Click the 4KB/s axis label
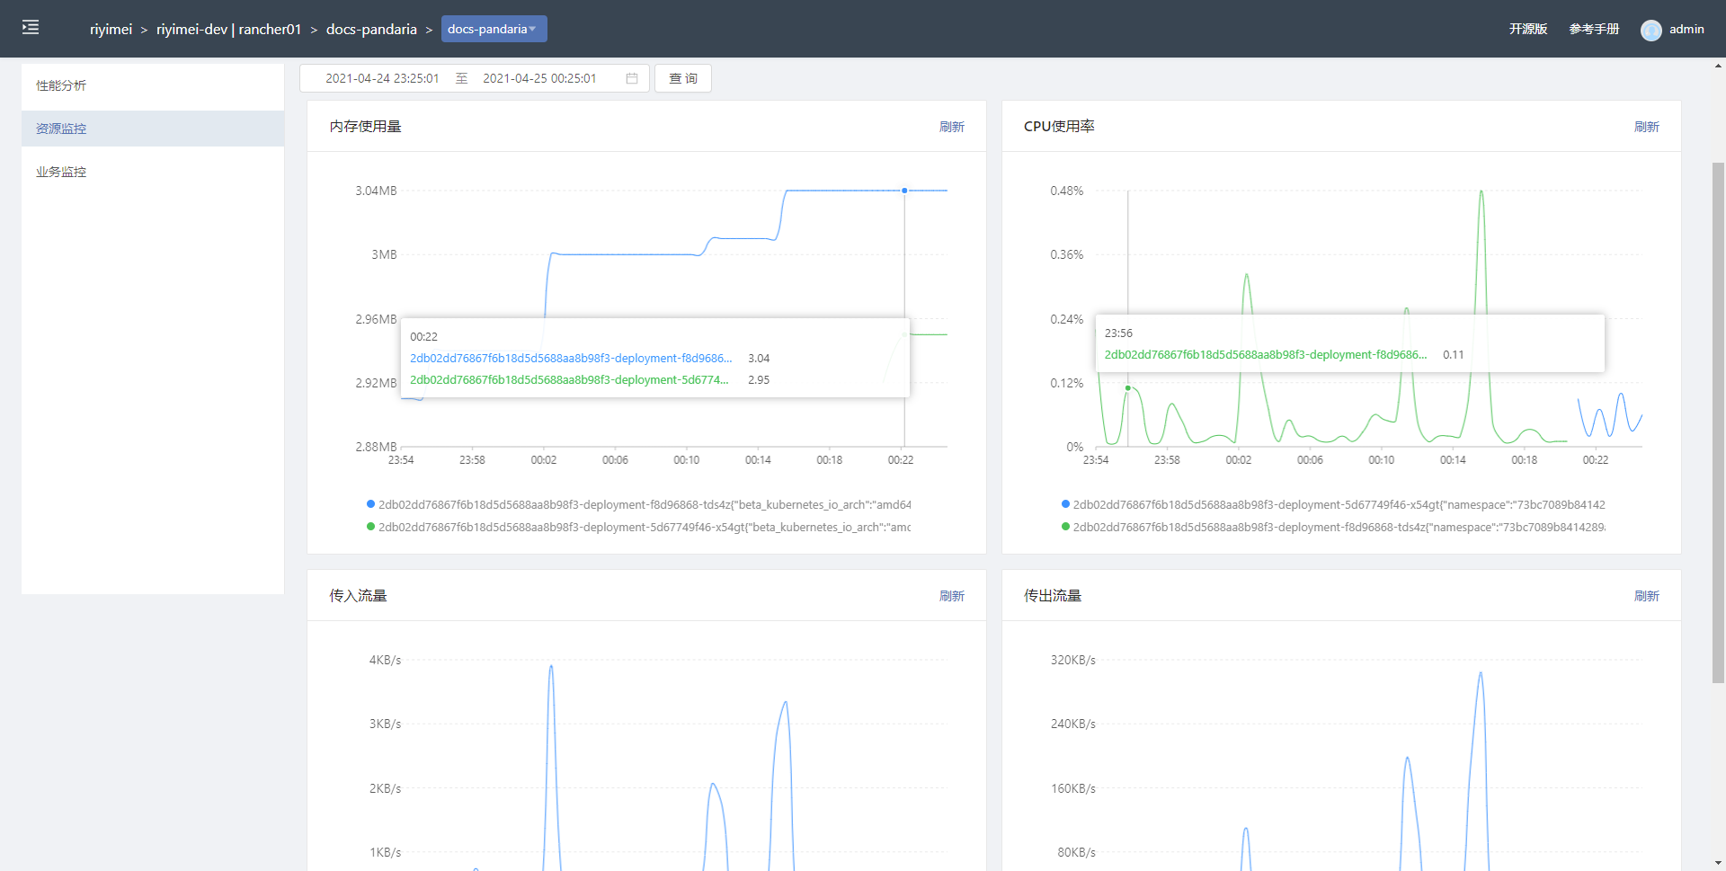The width and height of the screenshot is (1726, 871). [x=385, y=660]
